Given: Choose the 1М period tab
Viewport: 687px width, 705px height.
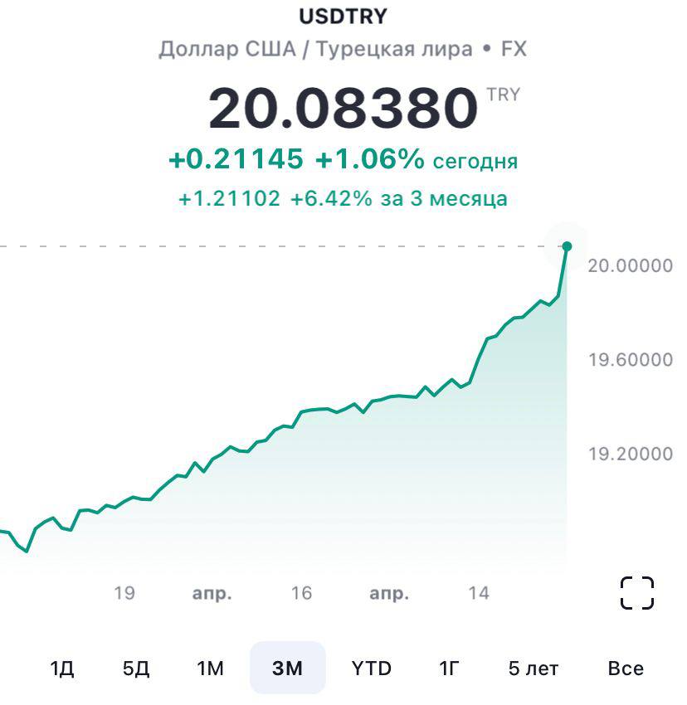Looking at the screenshot, I should 211,669.
